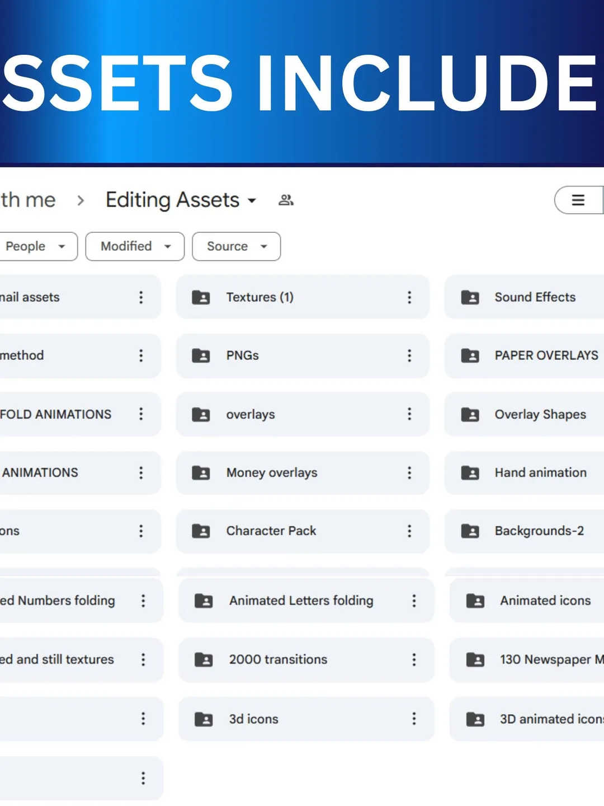The height and width of the screenshot is (806, 604).
Task: Open more actions for the method folder
Action: pos(141,355)
